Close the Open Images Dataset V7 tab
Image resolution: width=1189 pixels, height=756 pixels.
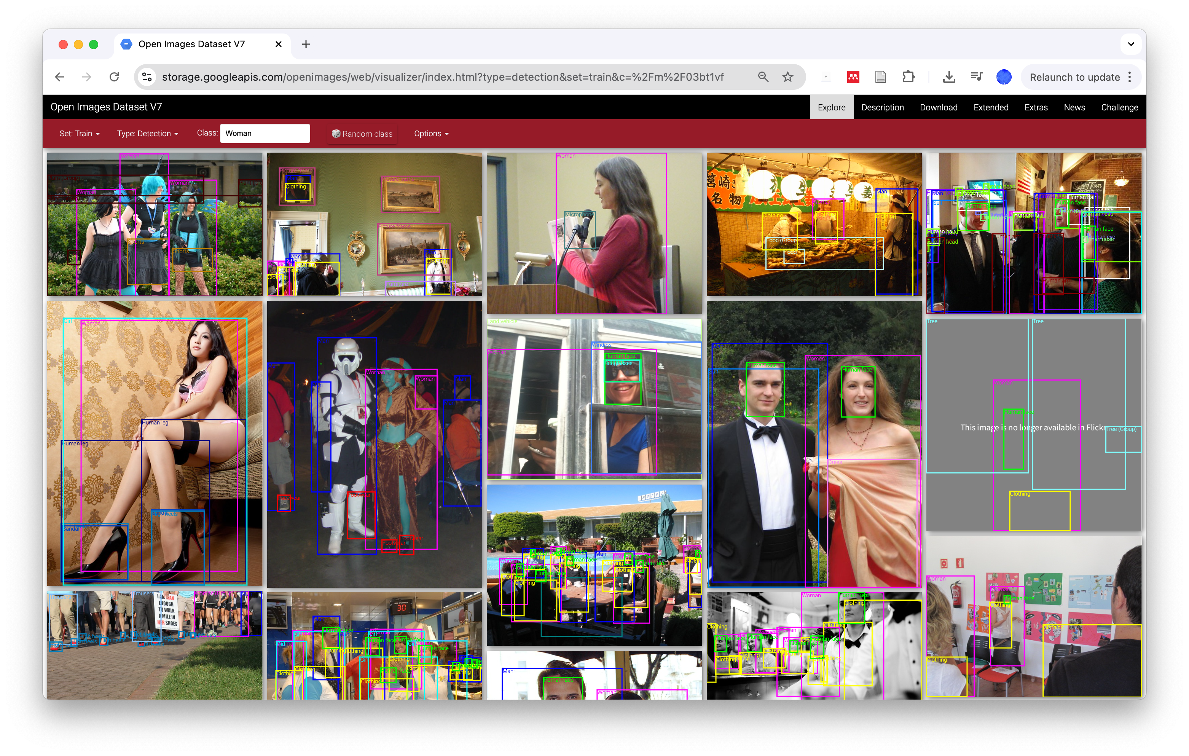pos(279,45)
